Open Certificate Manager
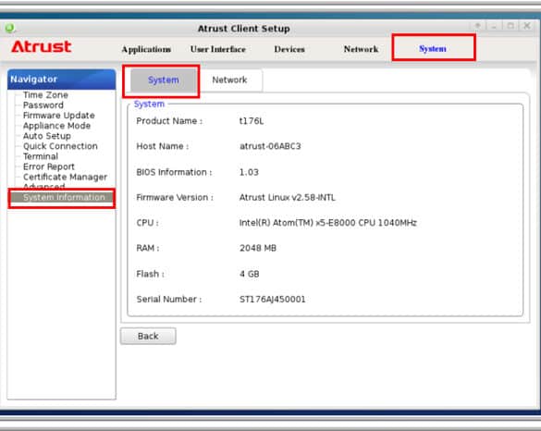The image size is (541, 431). point(65,177)
